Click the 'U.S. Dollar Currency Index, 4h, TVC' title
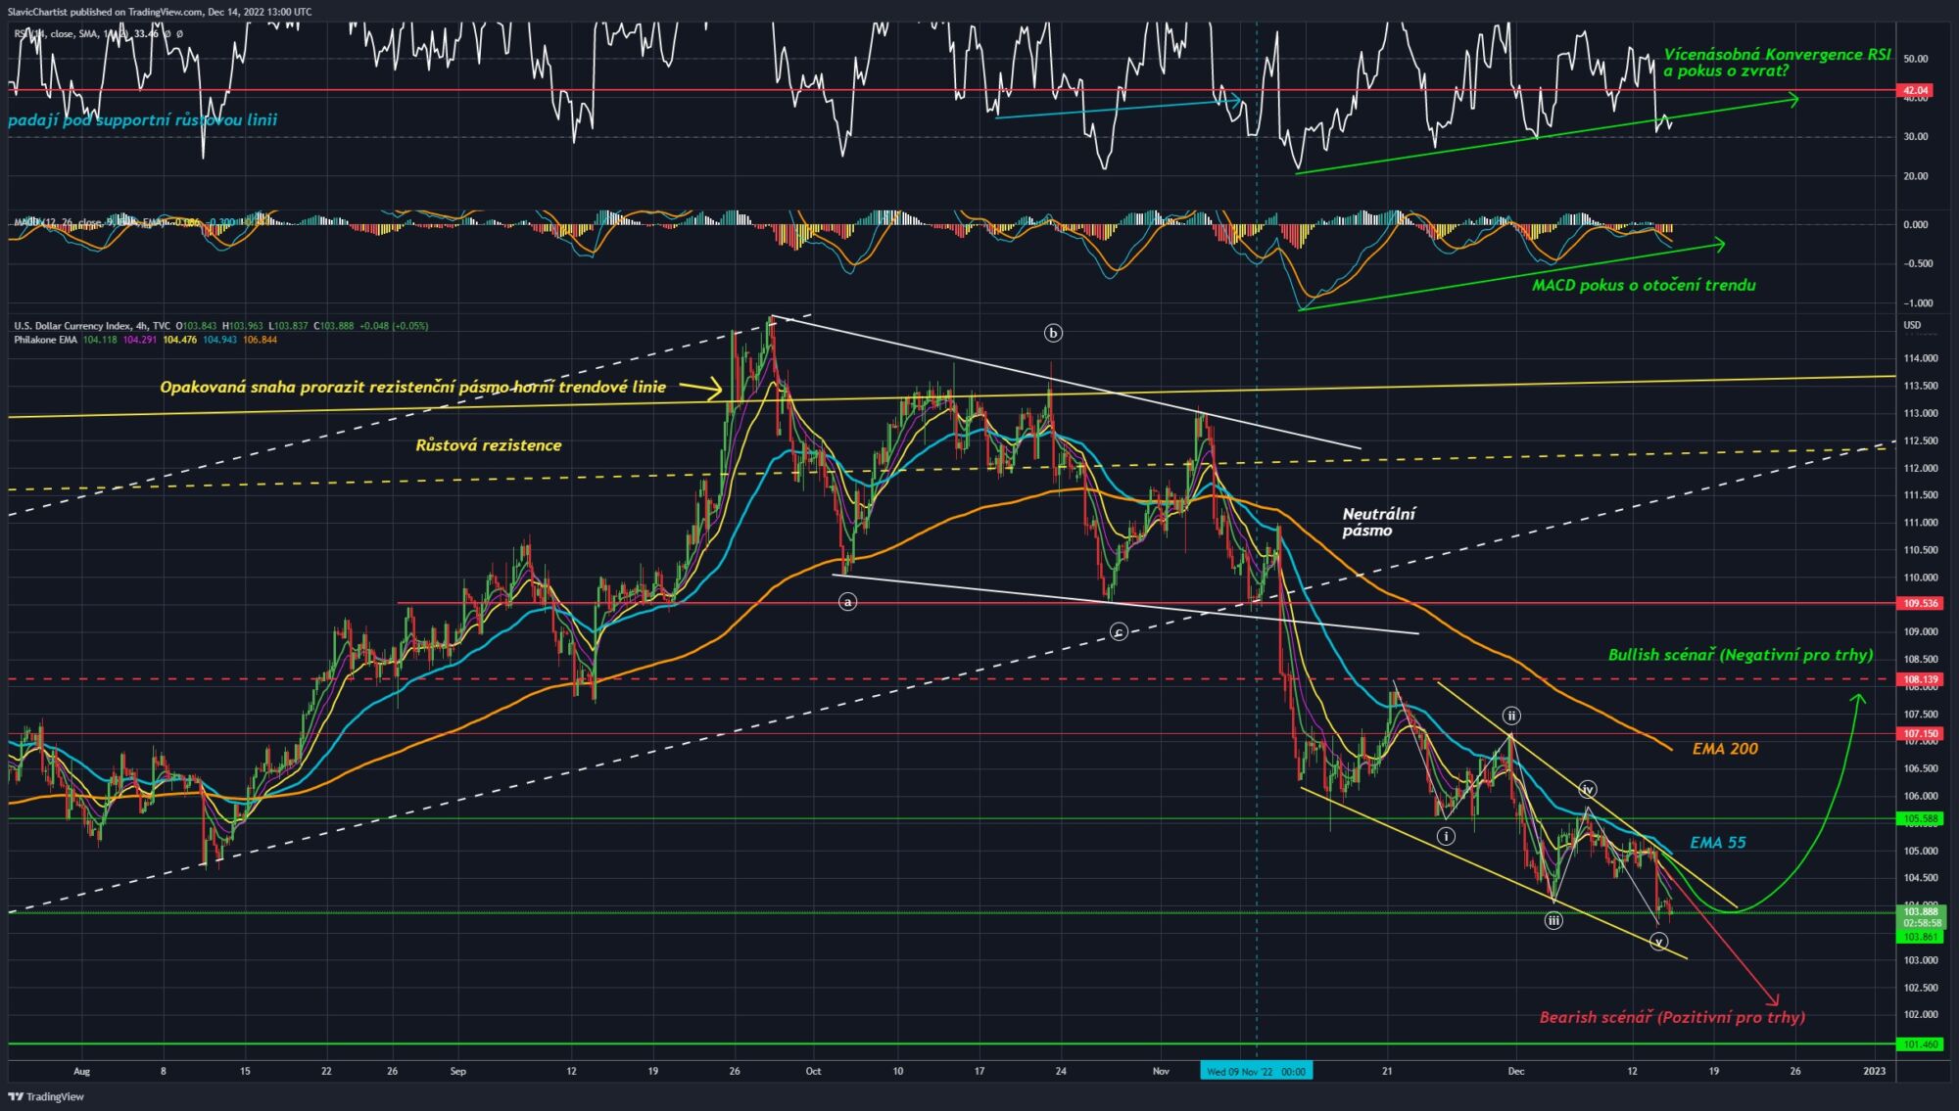Viewport: 1959px width, 1111px height. coord(92,326)
